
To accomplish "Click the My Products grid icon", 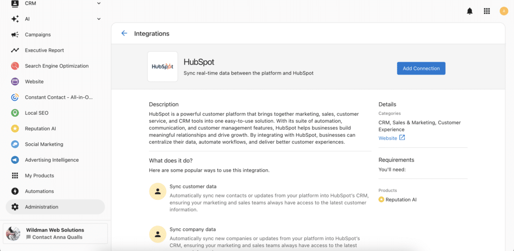I will pyautogui.click(x=15, y=176).
